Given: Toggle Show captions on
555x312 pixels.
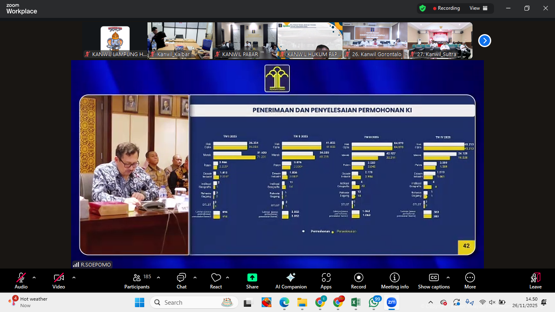Looking at the screenshot, I should click(x=434, y=281).
